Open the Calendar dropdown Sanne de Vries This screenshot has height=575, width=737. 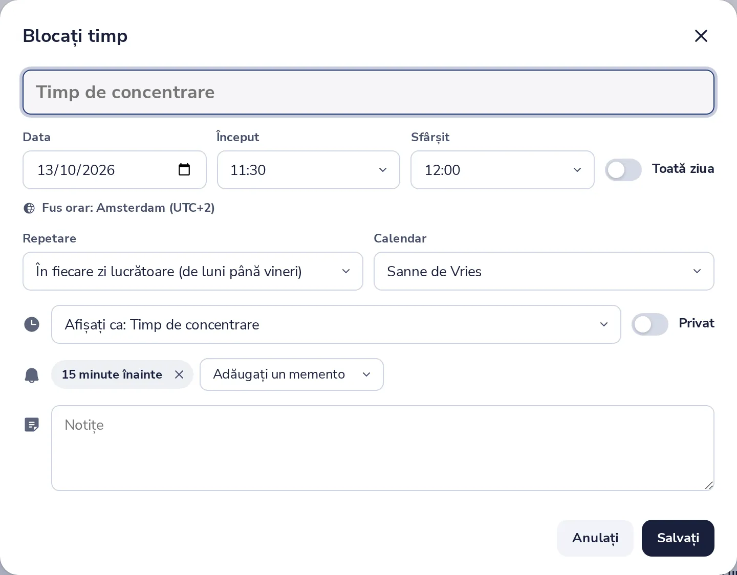[544, 271]
